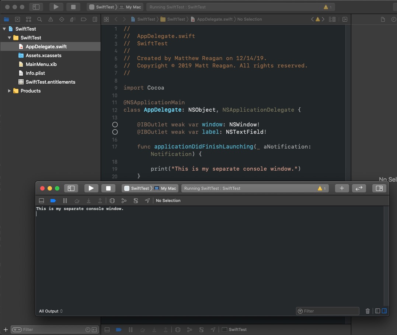Open the Source Control navigator
Viewport: 397px width, 335px height.
tap(17, 19)
